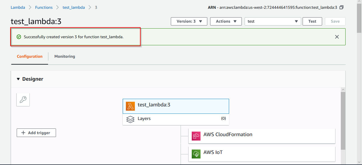This screenshot has height=165, width=362.
Task: Expand the test event selector dropdown
Action: 296,21
